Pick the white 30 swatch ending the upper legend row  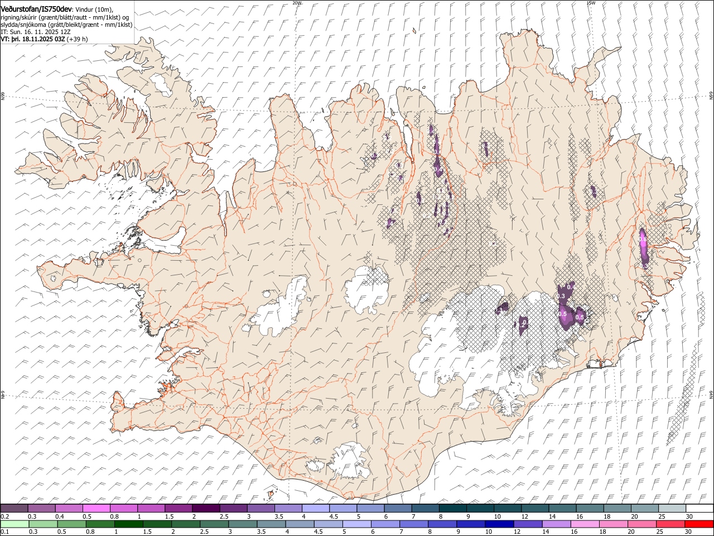[699, 509]
